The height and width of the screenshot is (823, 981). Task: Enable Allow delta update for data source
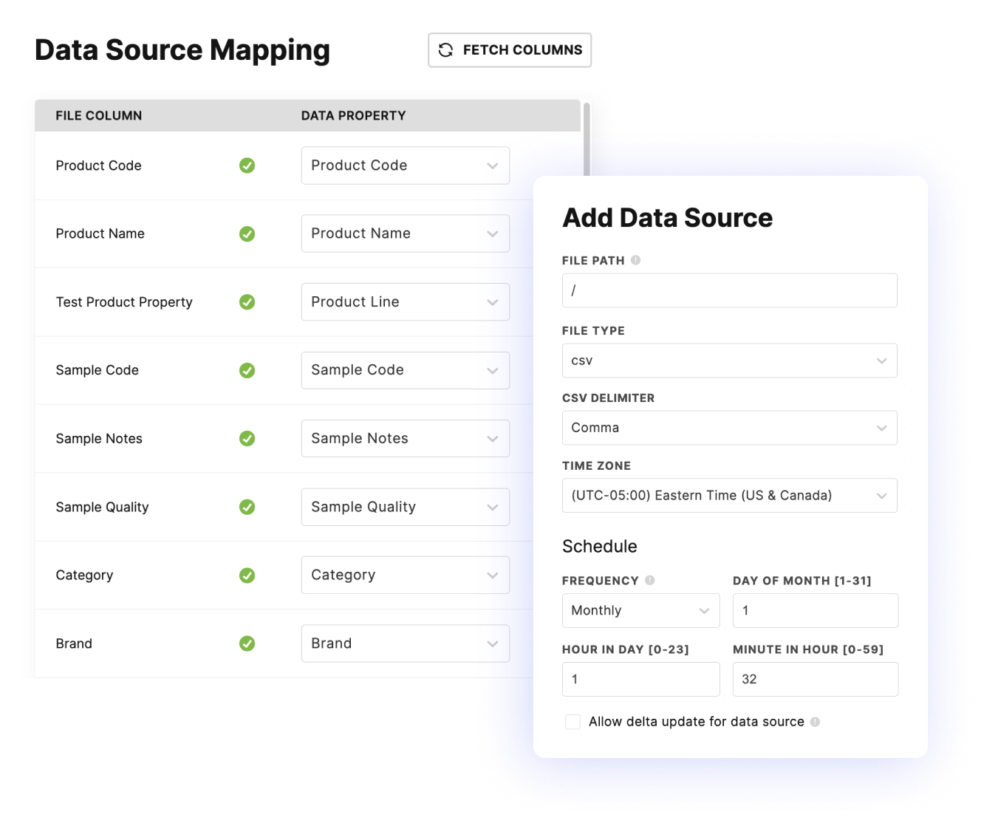pyautogui.click(x=572, y=721)
